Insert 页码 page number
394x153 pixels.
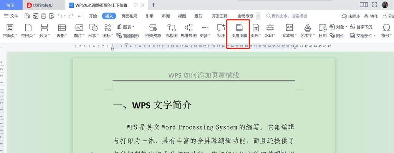tap(256, 31)
